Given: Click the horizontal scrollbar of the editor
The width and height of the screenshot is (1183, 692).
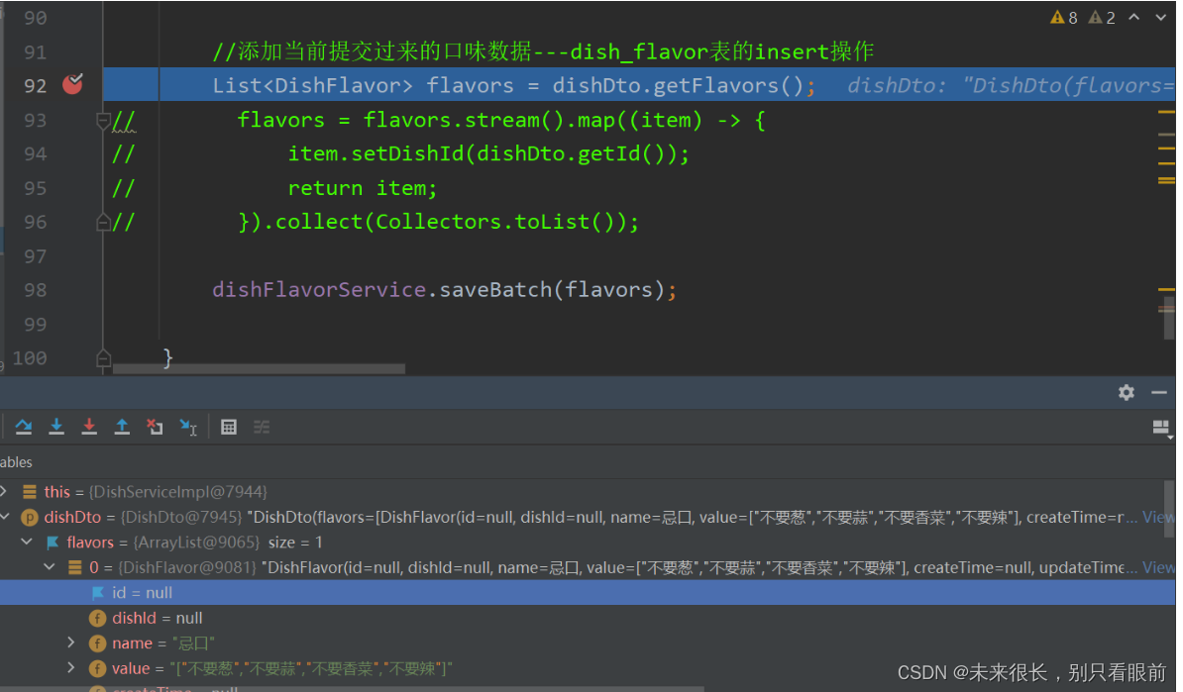Looking at the screenshot, I should point(259,368).
